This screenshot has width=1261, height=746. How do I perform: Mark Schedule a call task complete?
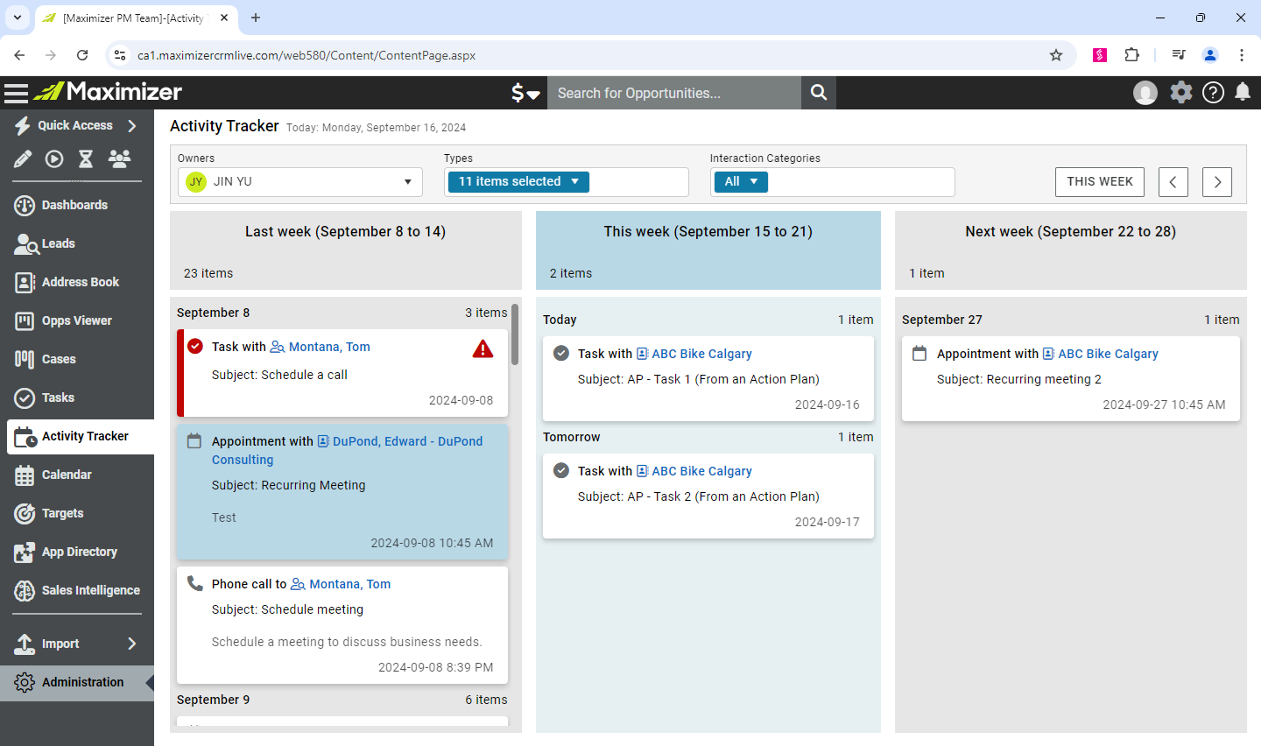coord(195,347)
